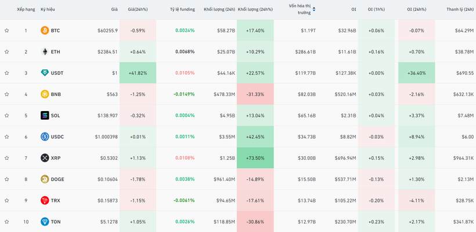476x232 pixels.
Task: Sort by Thanh lý (24h) column header
Action: click(x=460, y=9)
